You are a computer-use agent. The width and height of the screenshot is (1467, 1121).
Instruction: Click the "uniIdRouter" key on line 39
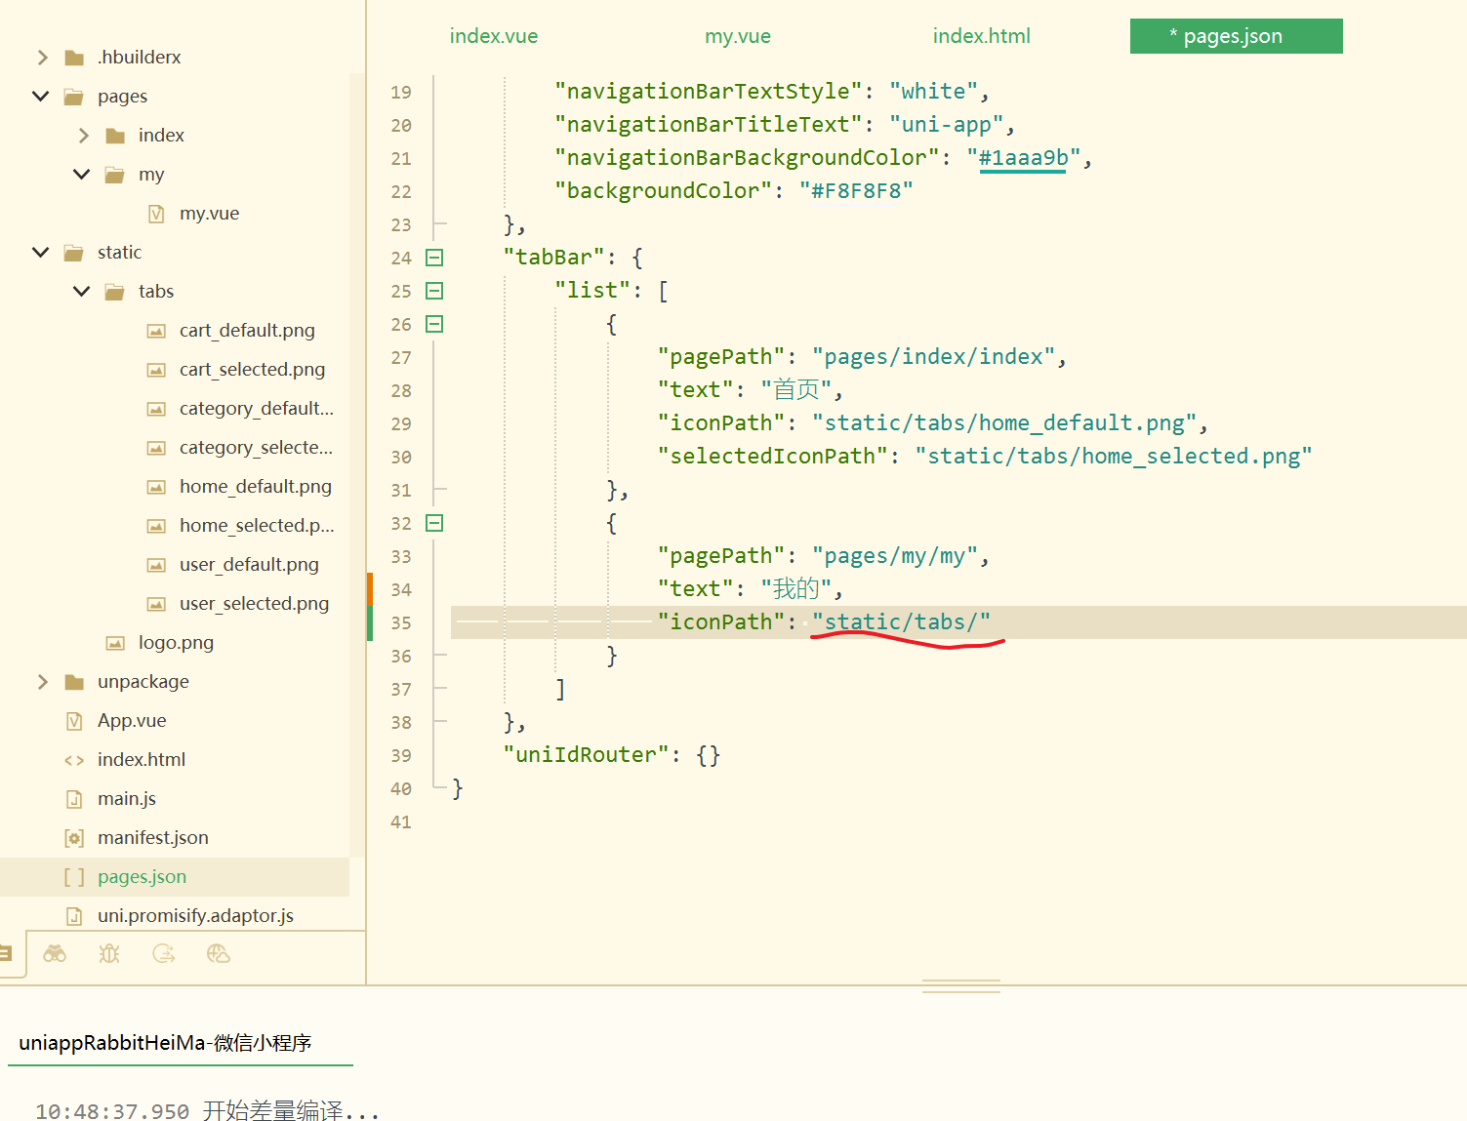(x=586, y=755)
